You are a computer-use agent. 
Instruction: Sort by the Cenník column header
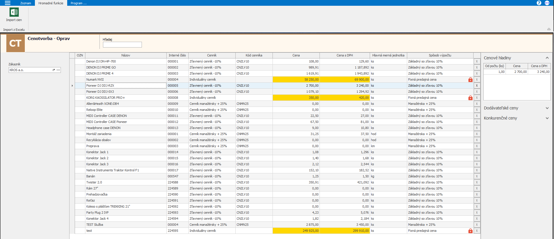(212, 55)
